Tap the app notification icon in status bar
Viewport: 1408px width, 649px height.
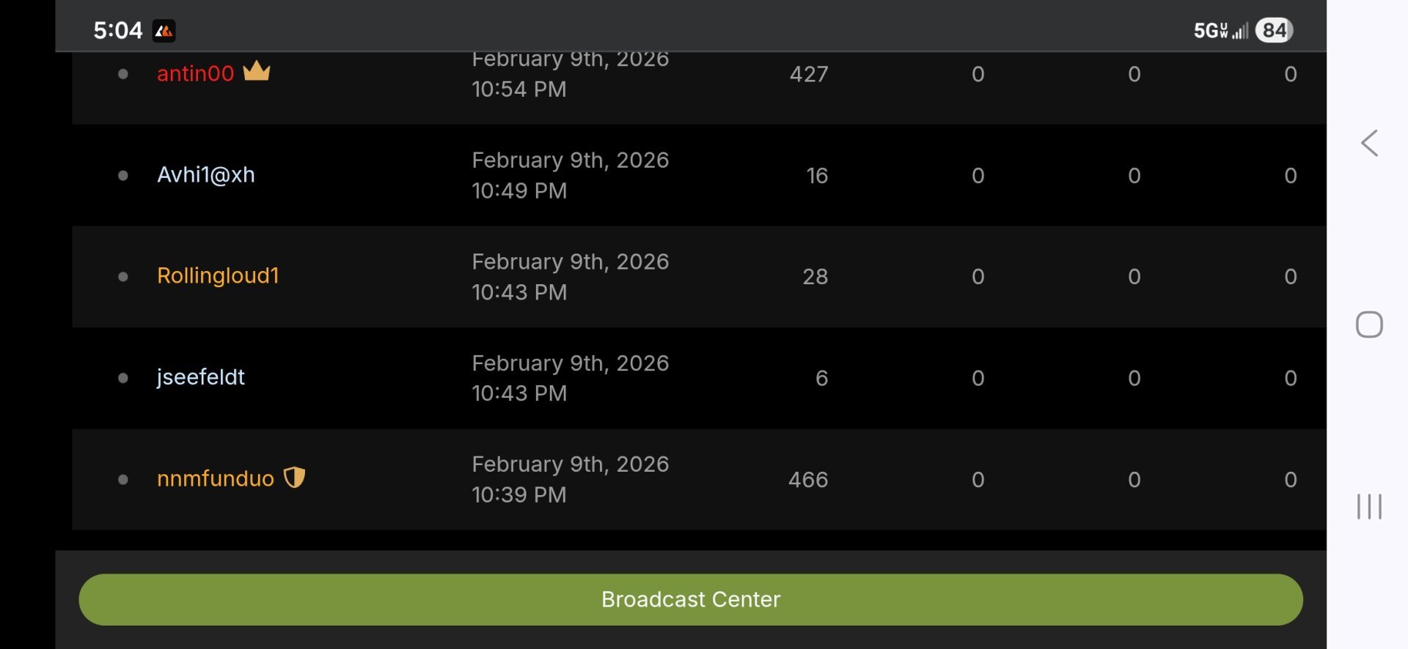coord(164,31)
